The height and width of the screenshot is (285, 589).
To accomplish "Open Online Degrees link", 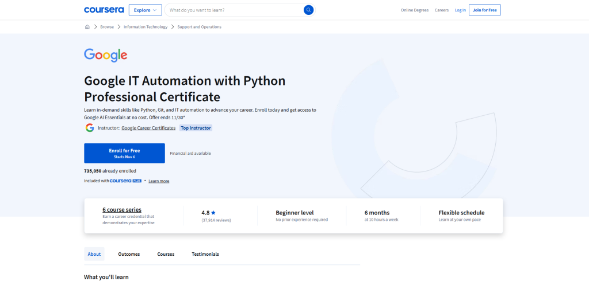I will point(414,10).
